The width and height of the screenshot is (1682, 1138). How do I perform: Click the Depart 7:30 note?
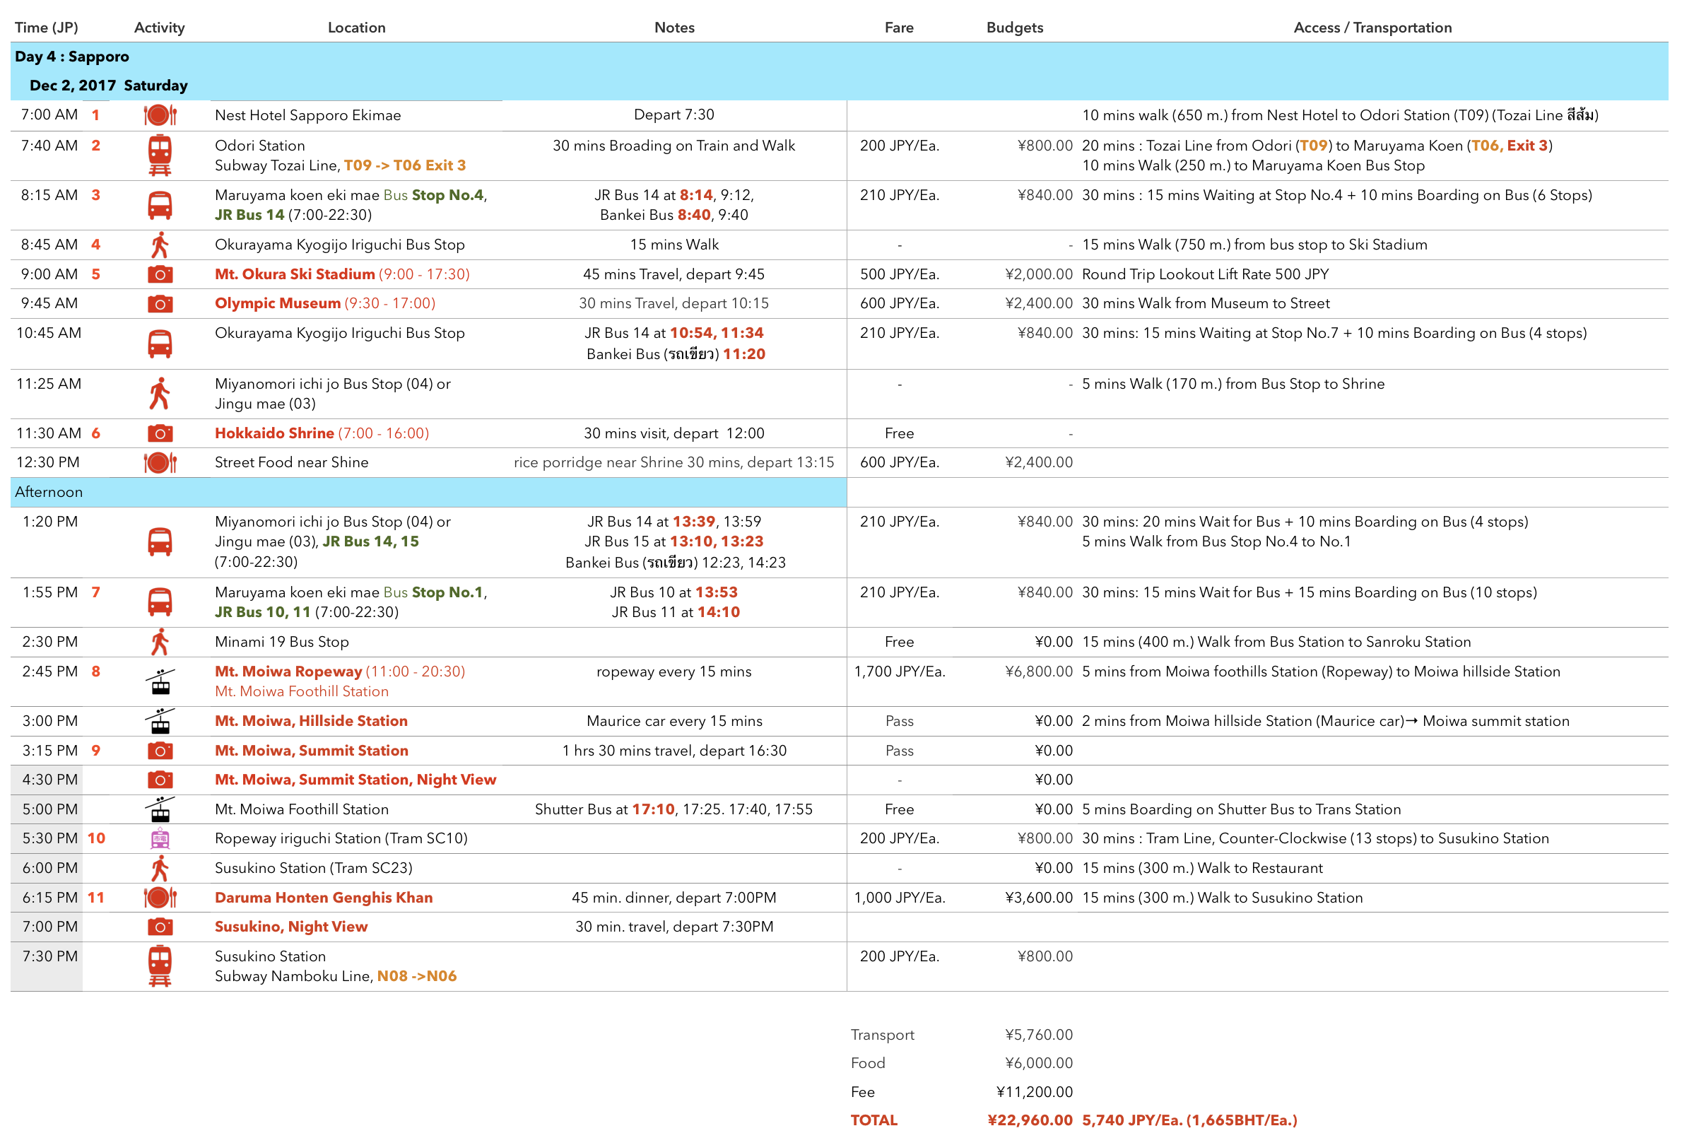coord(674,115)
